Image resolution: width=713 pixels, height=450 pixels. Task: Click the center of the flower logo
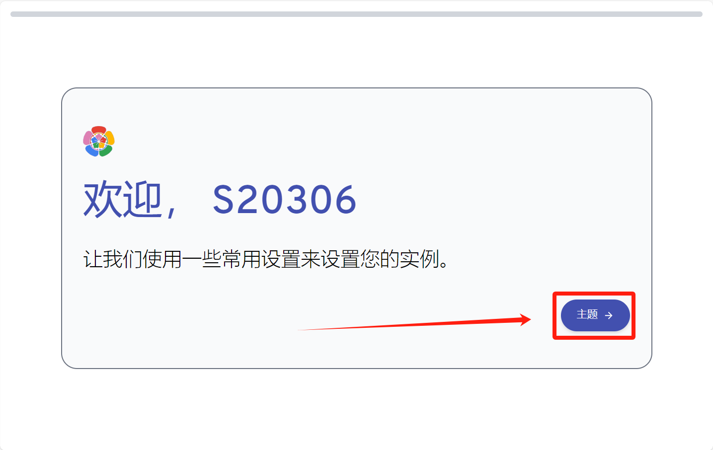point(99,141)
